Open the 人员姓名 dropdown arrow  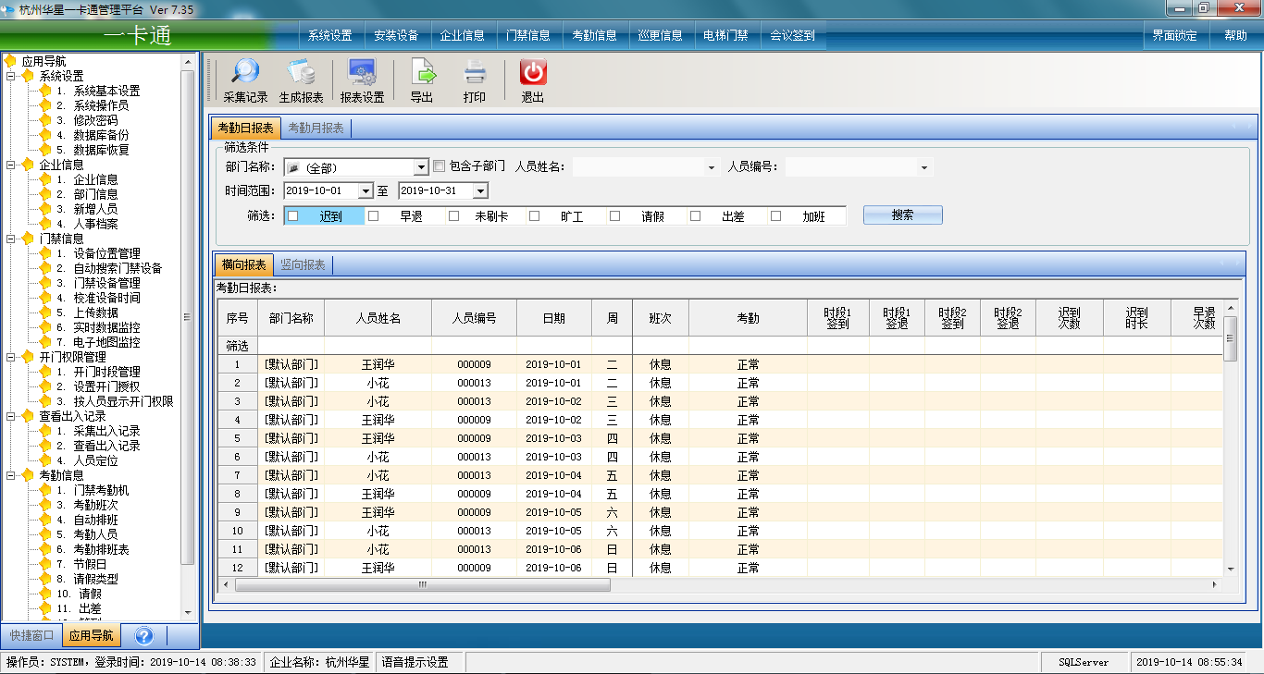click(712, 167)
